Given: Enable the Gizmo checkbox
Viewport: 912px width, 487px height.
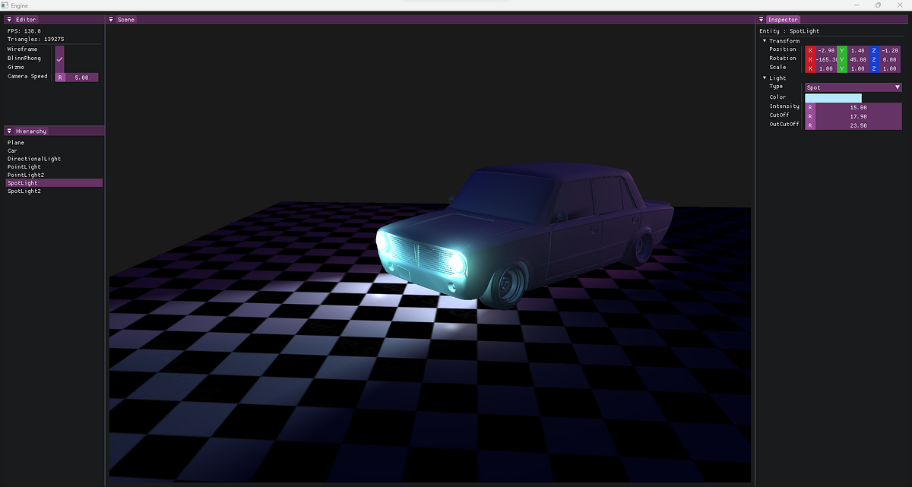Looking at the screenshot, I should tap(59, 67).
